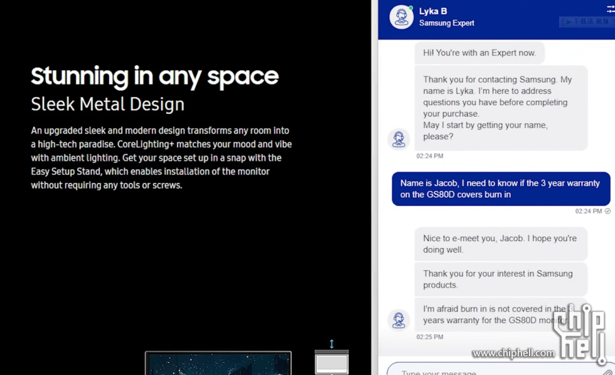Viewport: 615px width, 375px height.
Task: Click the 'Lyka B' agent name
Action: pos(433,11)
